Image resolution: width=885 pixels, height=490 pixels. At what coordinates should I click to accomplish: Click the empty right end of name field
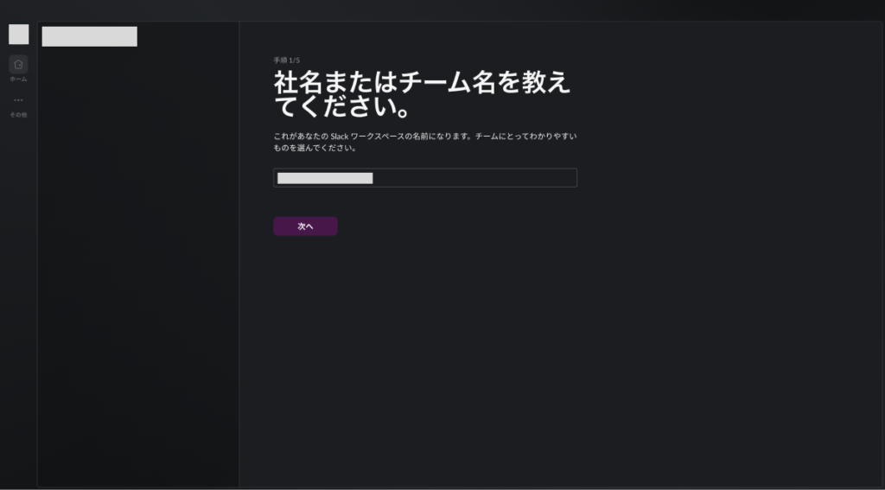(519, 178)
